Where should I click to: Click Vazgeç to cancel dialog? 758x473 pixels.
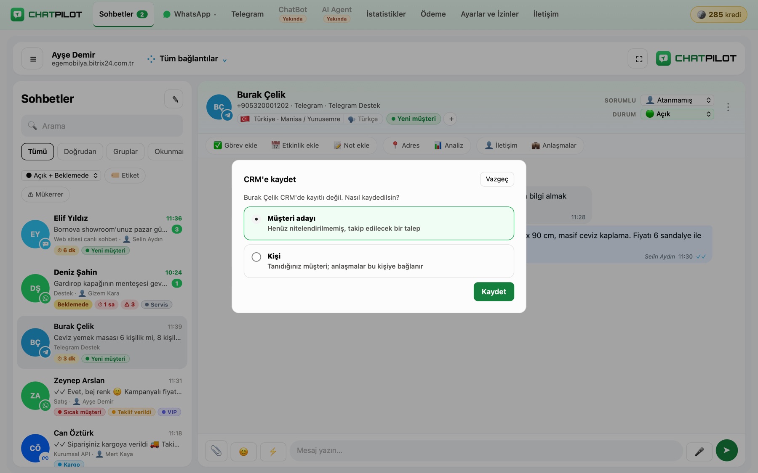[x=497, y=179]
